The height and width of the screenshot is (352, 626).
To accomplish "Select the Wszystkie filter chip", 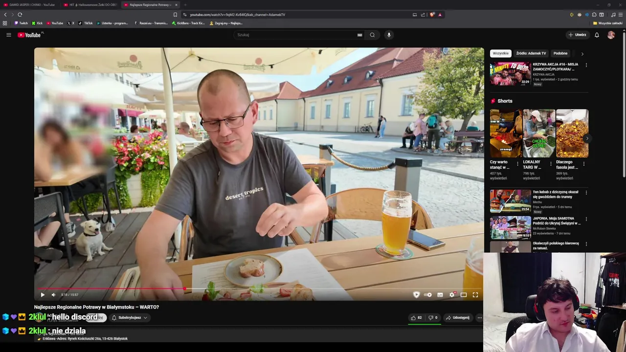I will [x=500, y=53].
